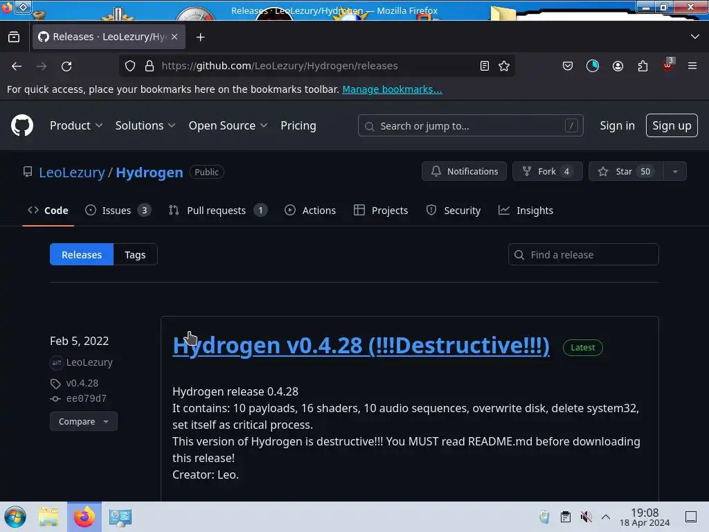The image size is (709, 532).
Task: Expand the Solutions menu
Action: click(x=145, y=125)
